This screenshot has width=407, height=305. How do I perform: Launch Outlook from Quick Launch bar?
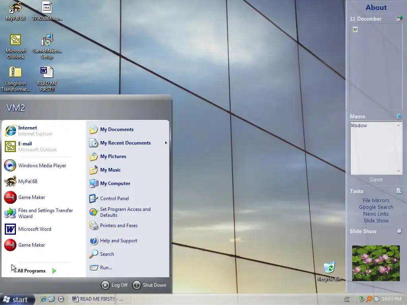point(52,299)
